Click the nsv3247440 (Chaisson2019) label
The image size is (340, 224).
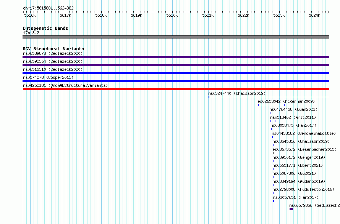click(237, 93)
